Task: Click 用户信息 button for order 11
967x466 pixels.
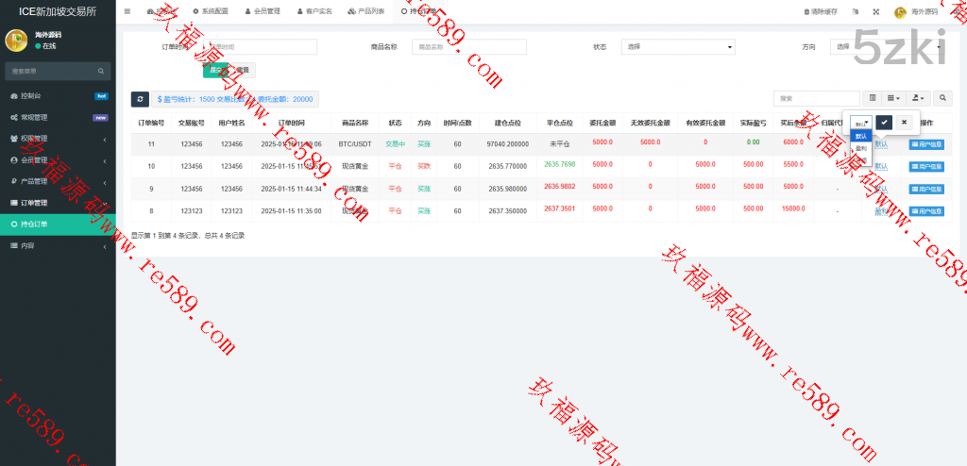Action: click(x=925, y=144)
